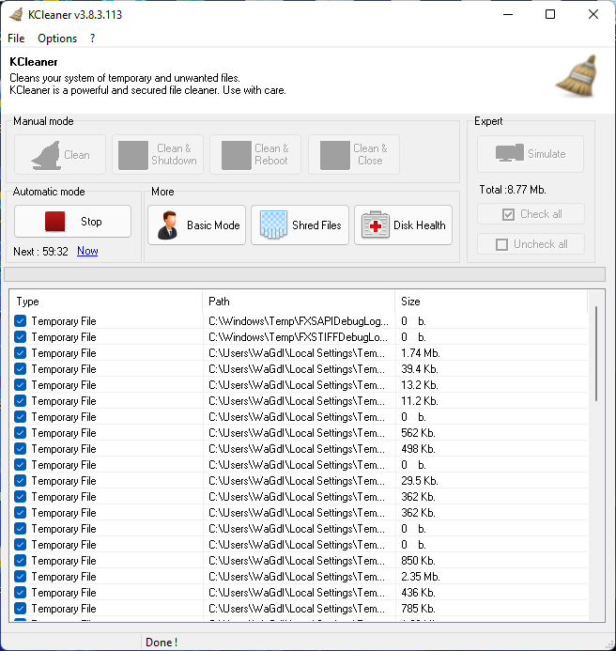Image resolution: width=616 pixels, height=651 pixels.
Task: Click the Disk Health first-aid kit icon
Action: (376, 225)
